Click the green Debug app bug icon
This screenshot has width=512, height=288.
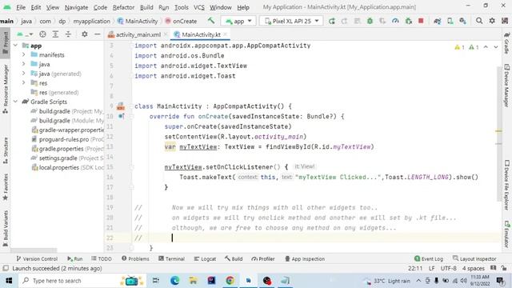pyautogui.click(x=370, y=21)
